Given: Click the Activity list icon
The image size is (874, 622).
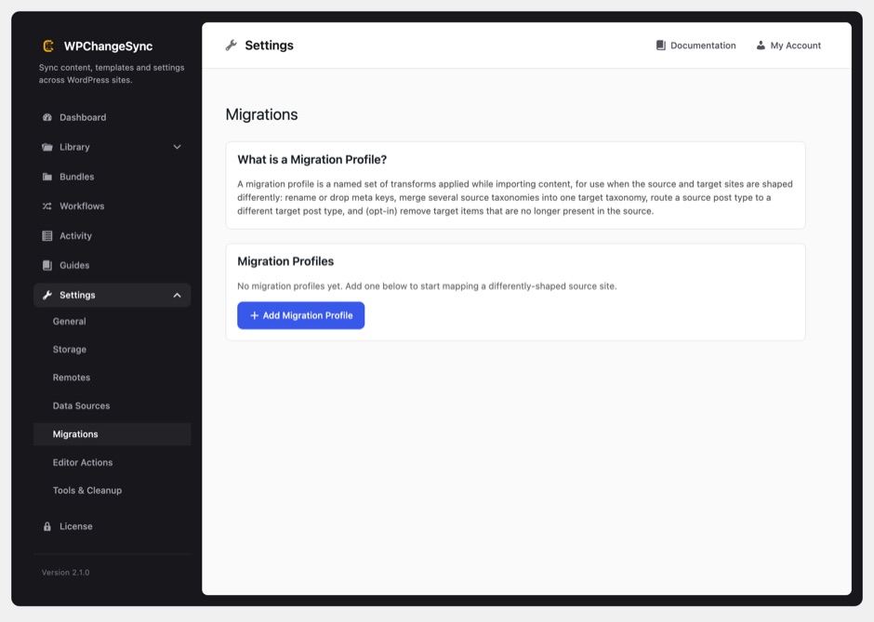Looking at the screenshot, I should click(x=47, y=236).
